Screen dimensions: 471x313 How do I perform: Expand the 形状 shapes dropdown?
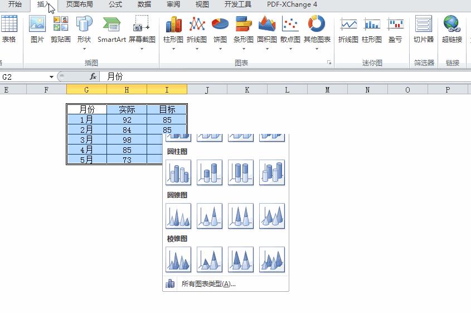tap(84, 49)
